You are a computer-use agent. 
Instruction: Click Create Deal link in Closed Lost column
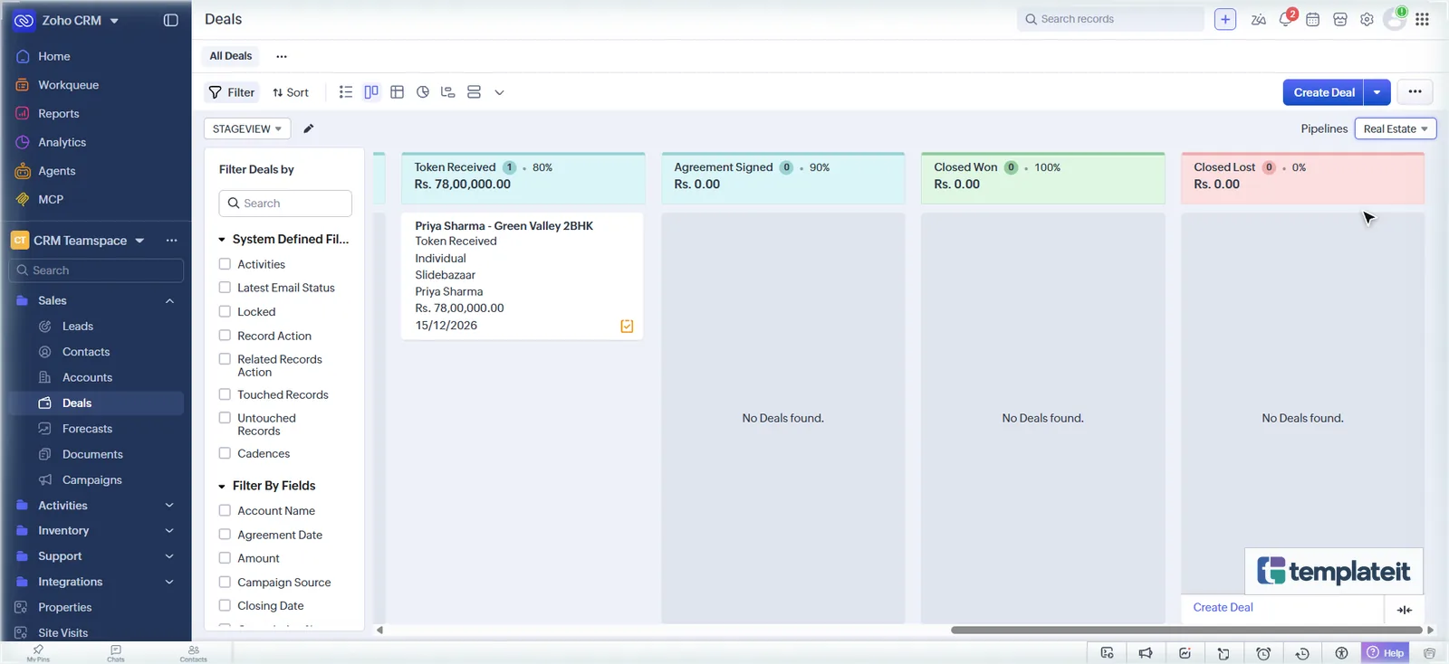[1223, 608]
